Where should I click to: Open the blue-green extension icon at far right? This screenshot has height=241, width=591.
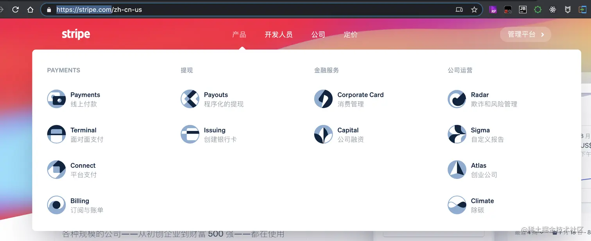tap(583, 10)
